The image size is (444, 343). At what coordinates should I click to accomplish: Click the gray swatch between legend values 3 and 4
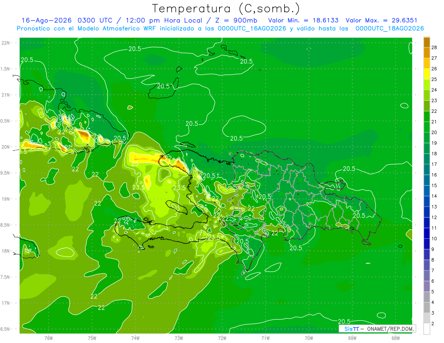coord(427,308)
